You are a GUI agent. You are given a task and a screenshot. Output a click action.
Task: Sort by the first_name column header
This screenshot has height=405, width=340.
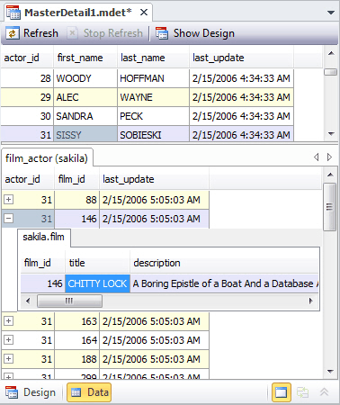coord(85,58)
